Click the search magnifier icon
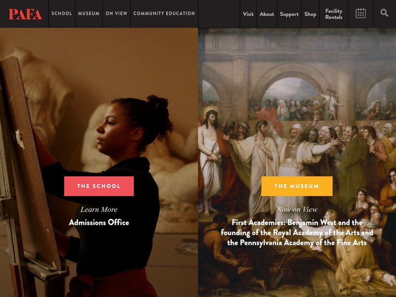The height and width of the screenshot is (297, 396). pos(385,13)
